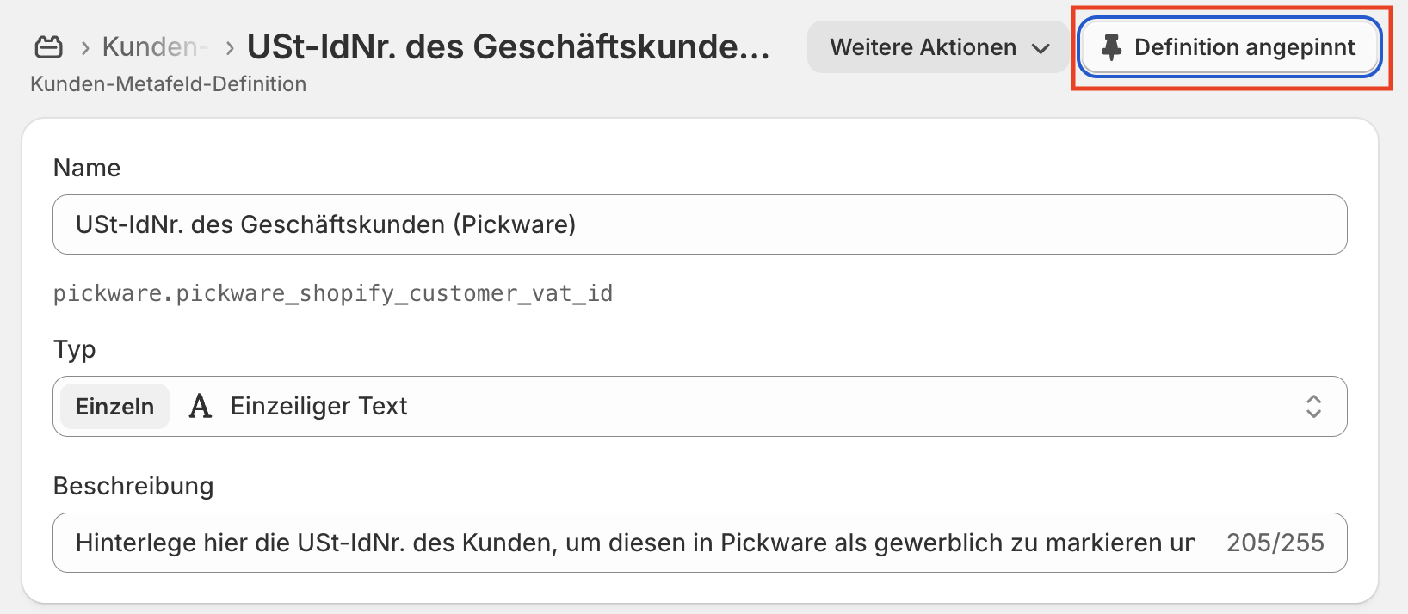This screenshot has height=614, width=1408.
Task: Click the Beschreibung field label
Action: tap(133, 486)
